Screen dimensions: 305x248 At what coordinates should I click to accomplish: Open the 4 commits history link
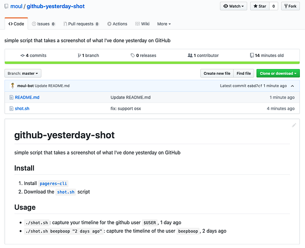click(x=33, y=55)
